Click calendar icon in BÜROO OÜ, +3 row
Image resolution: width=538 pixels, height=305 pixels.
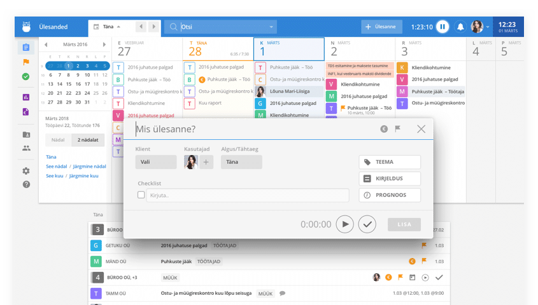click(x=412, y=277)
